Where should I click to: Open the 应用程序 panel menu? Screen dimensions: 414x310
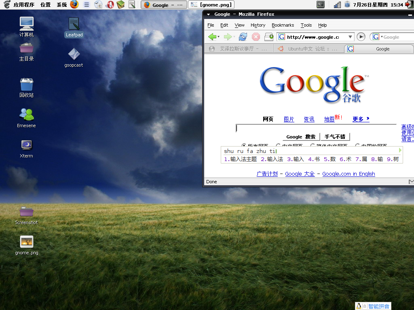(24, 5)
